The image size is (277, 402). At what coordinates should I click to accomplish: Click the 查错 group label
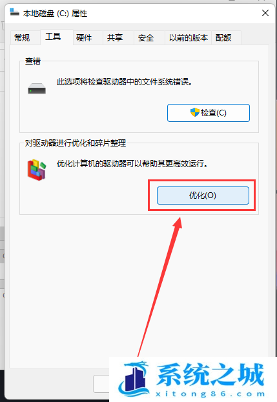(x=33, y=61)
